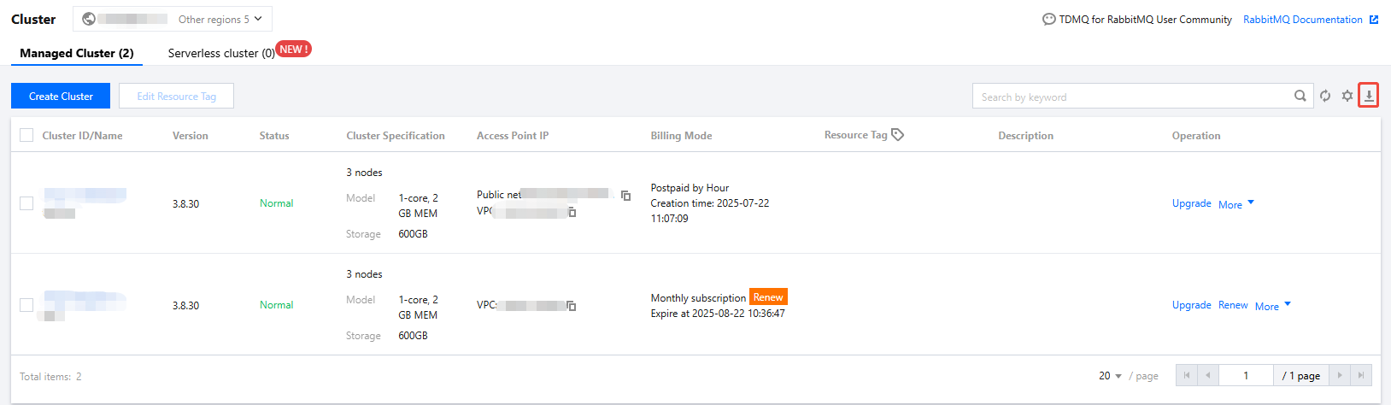Copy first cluster's VPC access address

pyautogui.click(x=572, y=212)
